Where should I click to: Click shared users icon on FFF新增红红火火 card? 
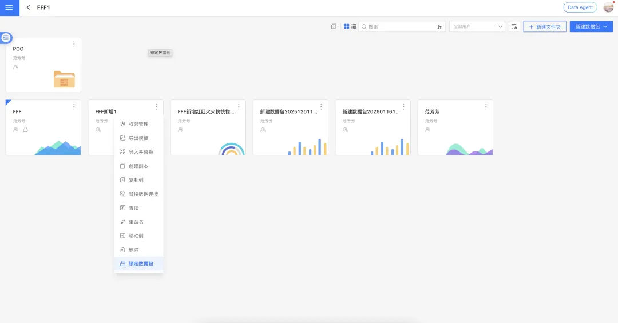(x=180, y=130)
